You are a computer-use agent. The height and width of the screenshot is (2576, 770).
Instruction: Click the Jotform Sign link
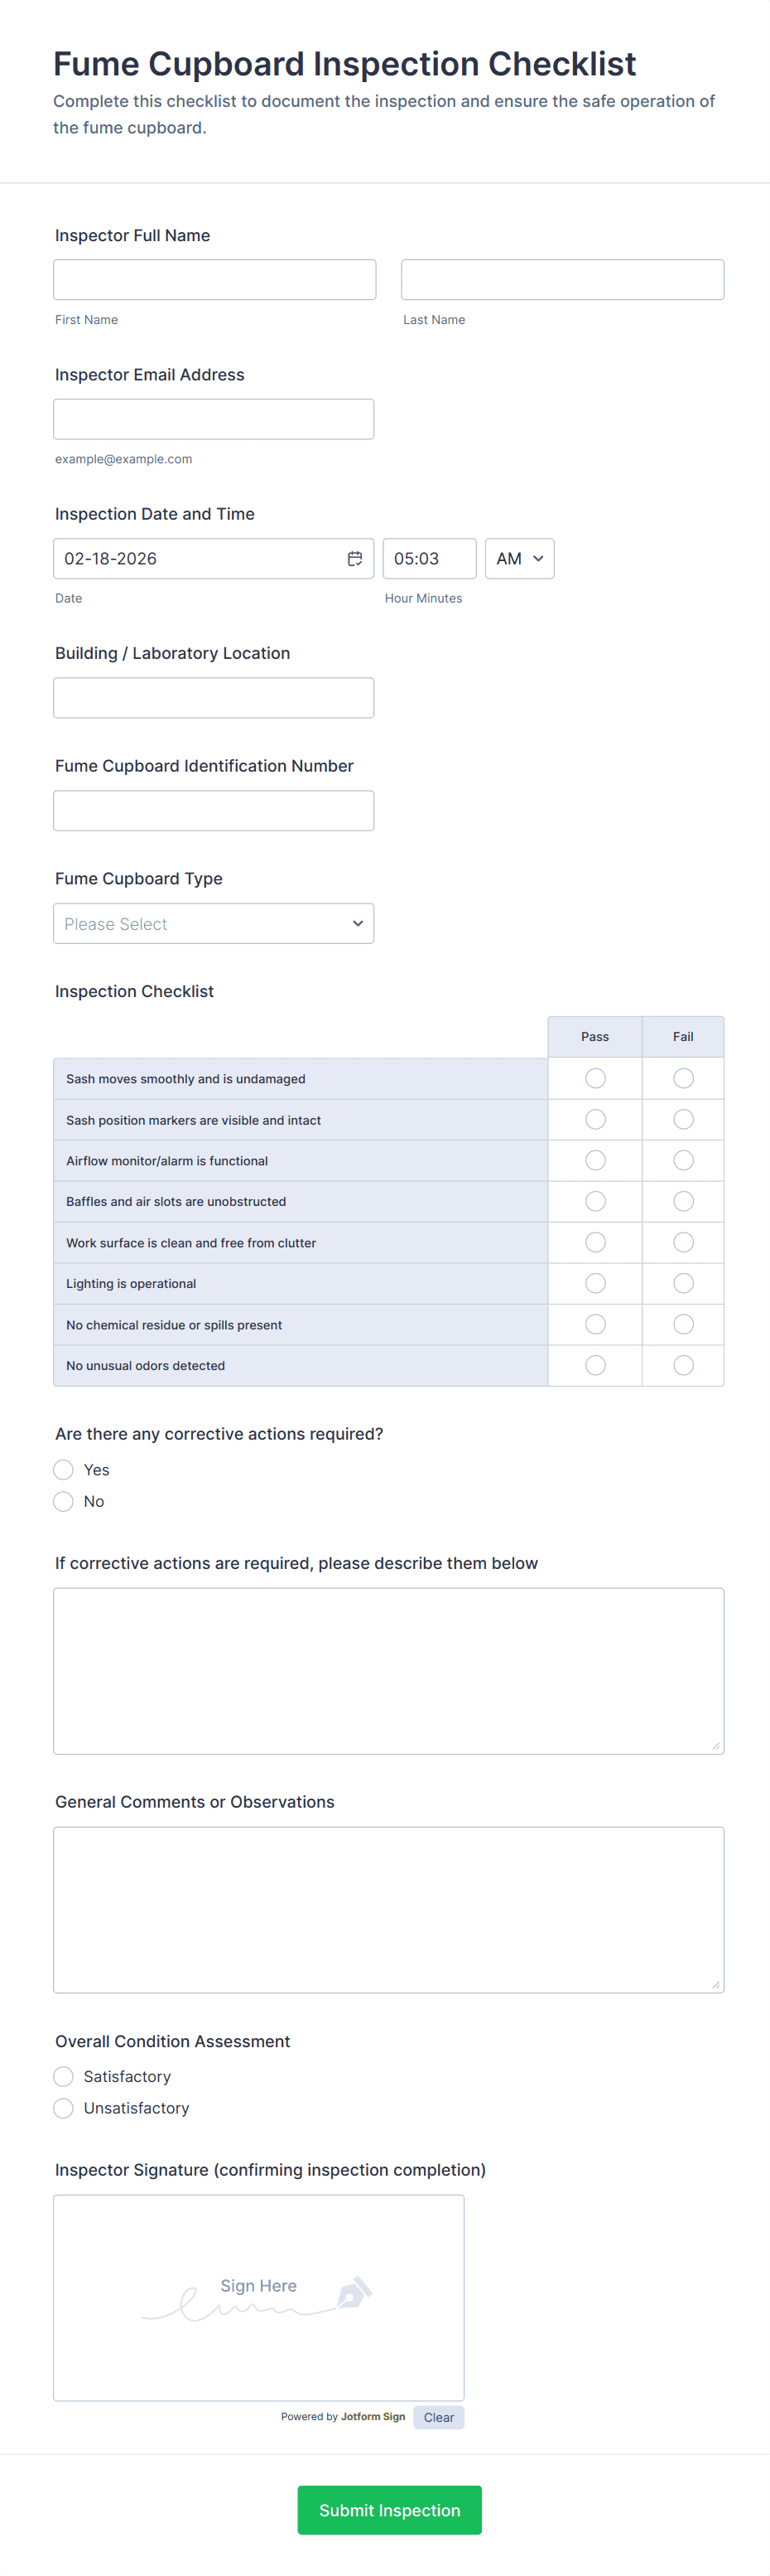[373, 2417]
